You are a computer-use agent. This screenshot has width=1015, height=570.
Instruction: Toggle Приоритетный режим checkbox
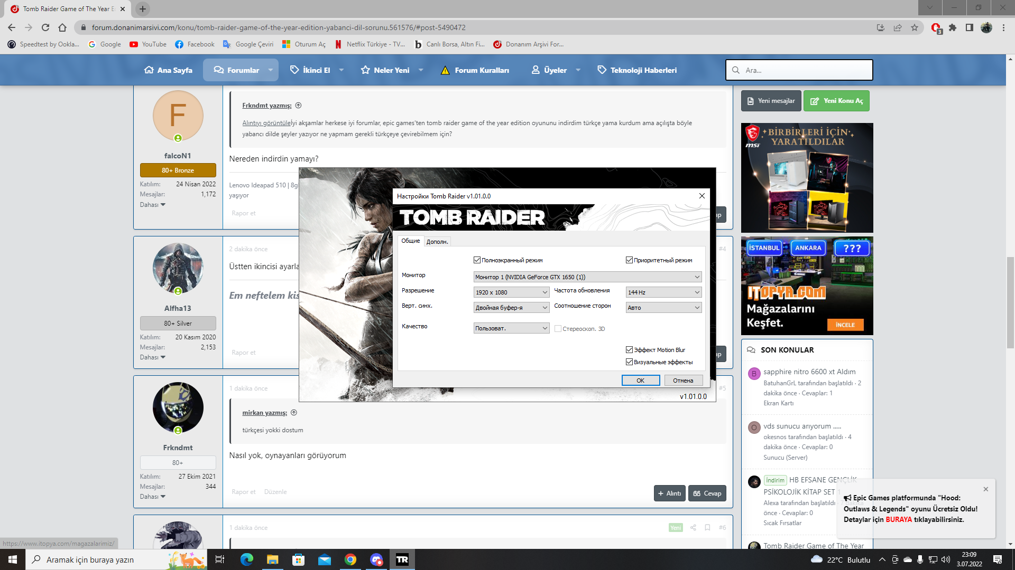point(629,260)
